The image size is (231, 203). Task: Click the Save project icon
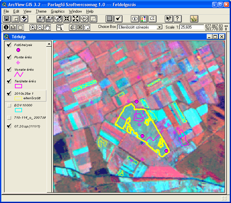tap(6, 19)
